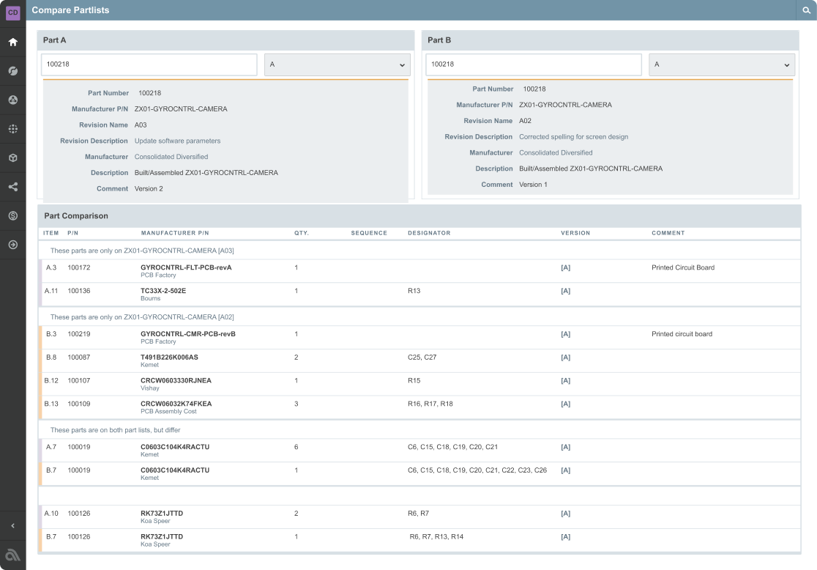Click the circled right-arrow sidebar icon

pos(12,245)
